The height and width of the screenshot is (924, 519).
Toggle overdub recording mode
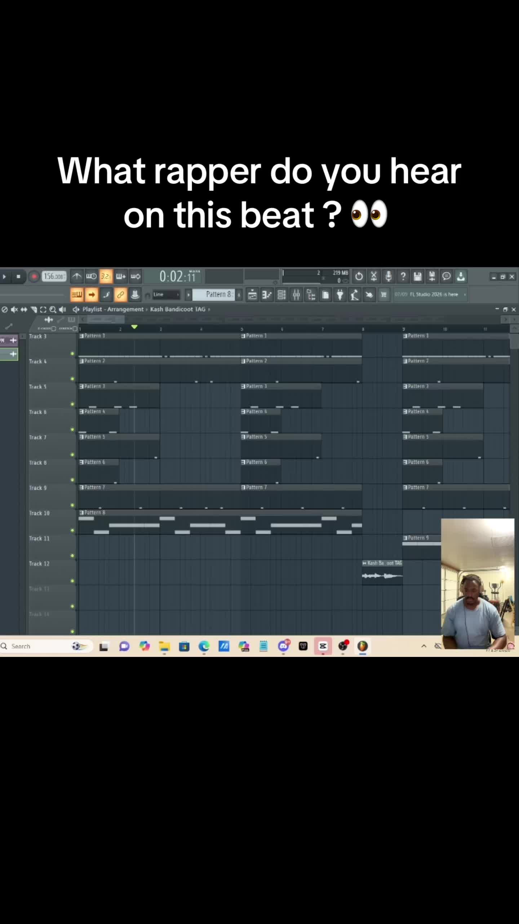pos(120,276)
